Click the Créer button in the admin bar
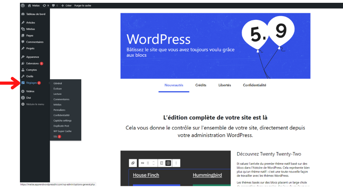Viewport: 343px width, 189px height. pyautogui.click(x=66, y=6)
